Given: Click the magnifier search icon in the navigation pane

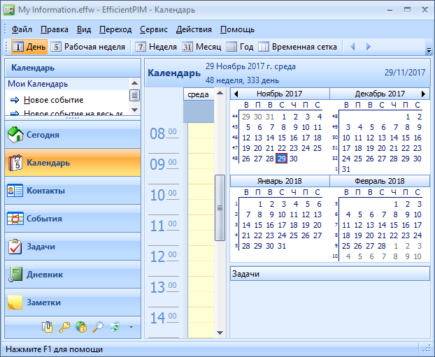Looking at the screenshot, I should (x=98, y=326).
